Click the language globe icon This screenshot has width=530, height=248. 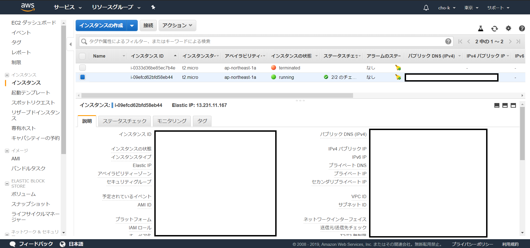(x=63, y=244)
